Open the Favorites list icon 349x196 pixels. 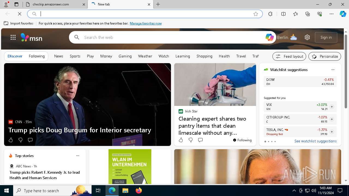click(296, 14)
